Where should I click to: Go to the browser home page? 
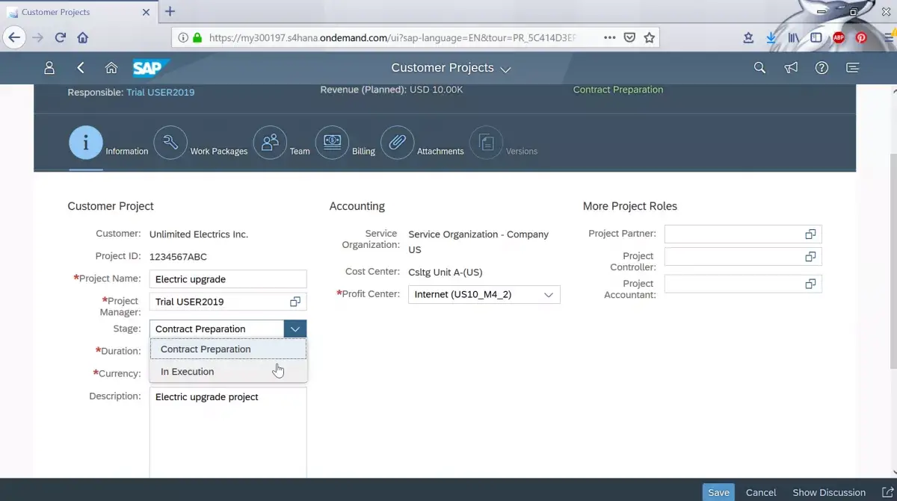83,37
